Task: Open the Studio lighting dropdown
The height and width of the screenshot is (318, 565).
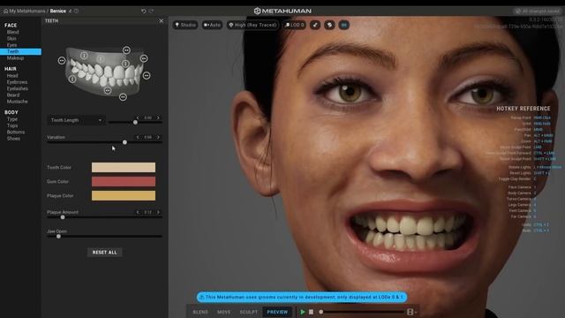Action: [x=185, y=25]
